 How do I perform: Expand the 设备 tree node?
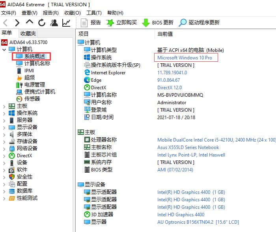(x=4, y=163)
